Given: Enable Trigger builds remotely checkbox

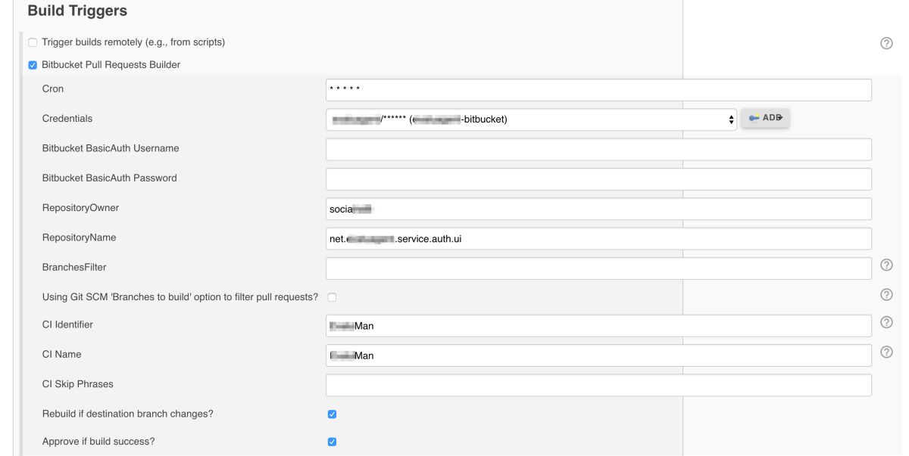Looking at the screenshot, I should [33, 42].
